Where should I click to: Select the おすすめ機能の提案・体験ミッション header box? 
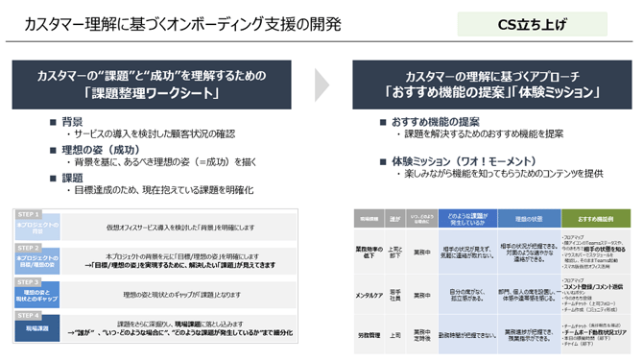(492, 84)
